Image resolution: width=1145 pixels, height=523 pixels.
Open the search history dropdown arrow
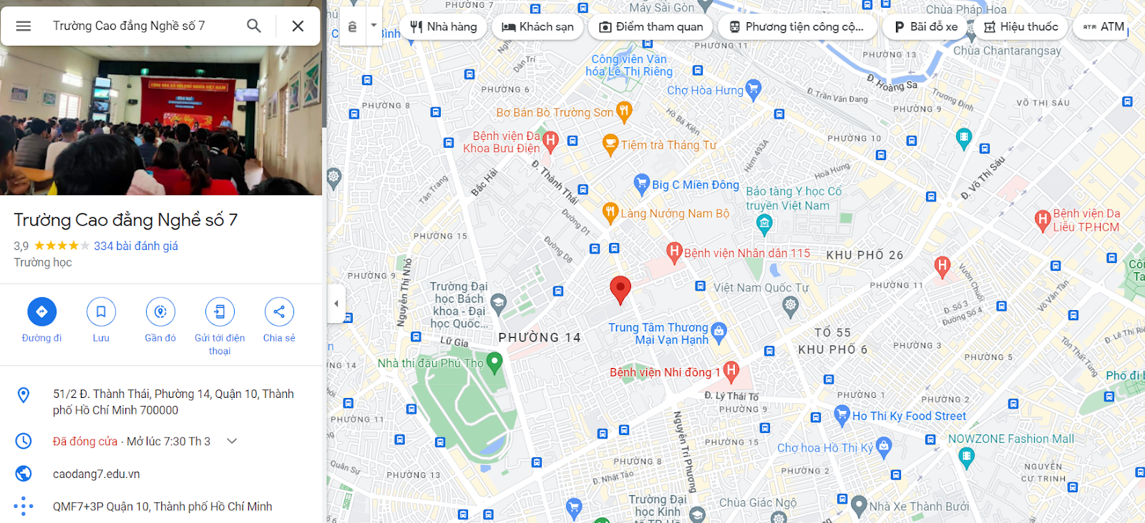coord(374,26)
